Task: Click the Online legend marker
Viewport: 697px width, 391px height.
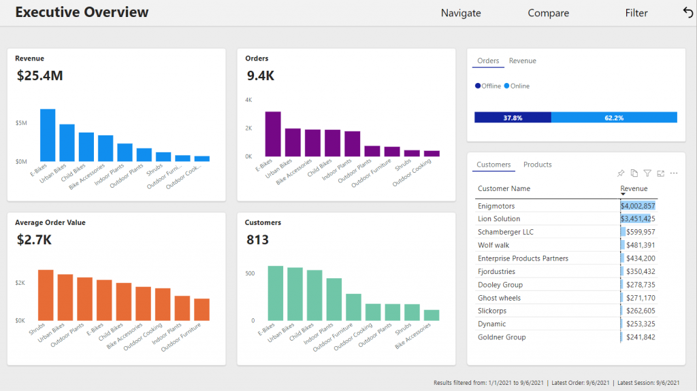Action: pyautogui.click(x=506, y=86)
